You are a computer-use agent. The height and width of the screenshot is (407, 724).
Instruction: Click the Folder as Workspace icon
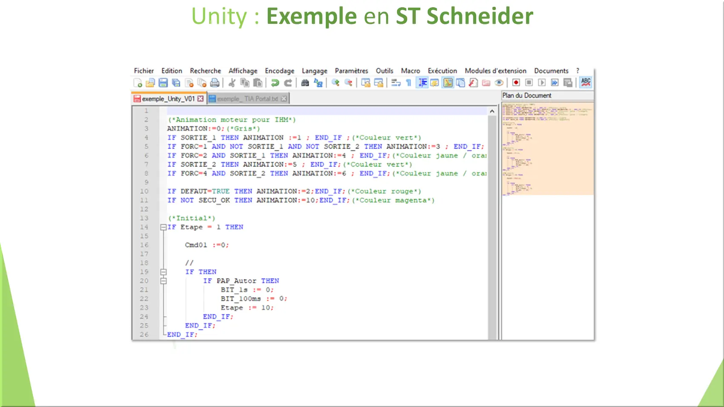(x=486, y=83)
